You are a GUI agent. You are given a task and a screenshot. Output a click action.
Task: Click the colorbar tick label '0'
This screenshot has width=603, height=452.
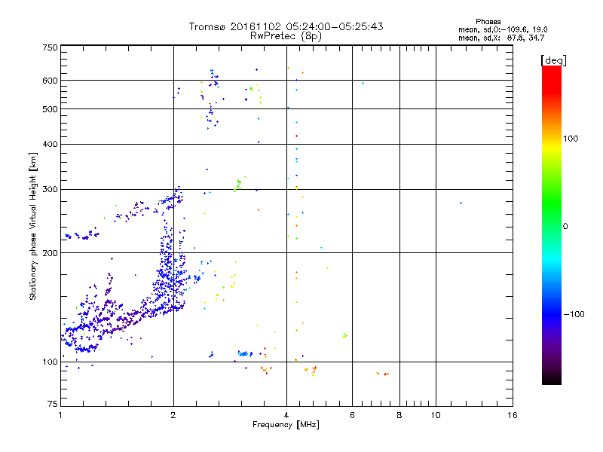click(565, 227)
